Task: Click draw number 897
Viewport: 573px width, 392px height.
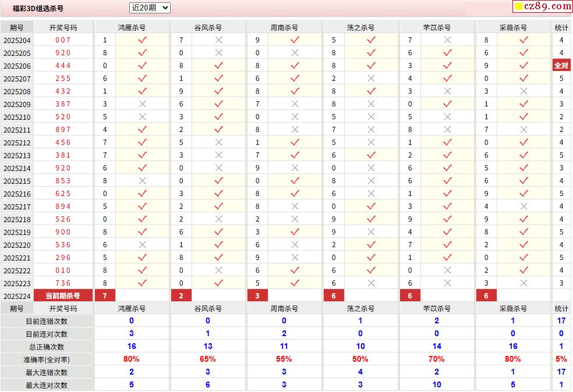Action: (63, 130)
